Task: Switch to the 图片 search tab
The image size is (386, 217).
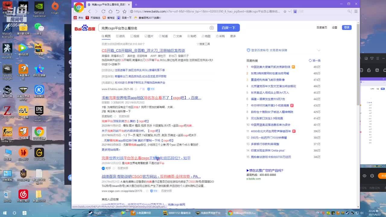Action: pos(149,36)
